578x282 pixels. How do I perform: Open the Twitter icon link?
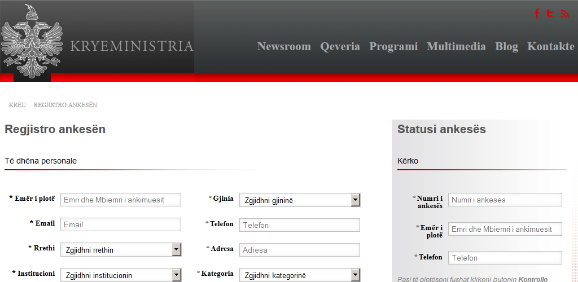550,14
